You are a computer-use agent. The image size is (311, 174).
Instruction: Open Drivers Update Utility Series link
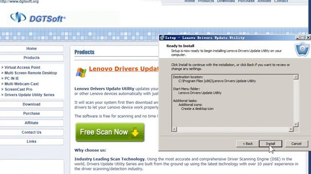(x=29, y=95)
